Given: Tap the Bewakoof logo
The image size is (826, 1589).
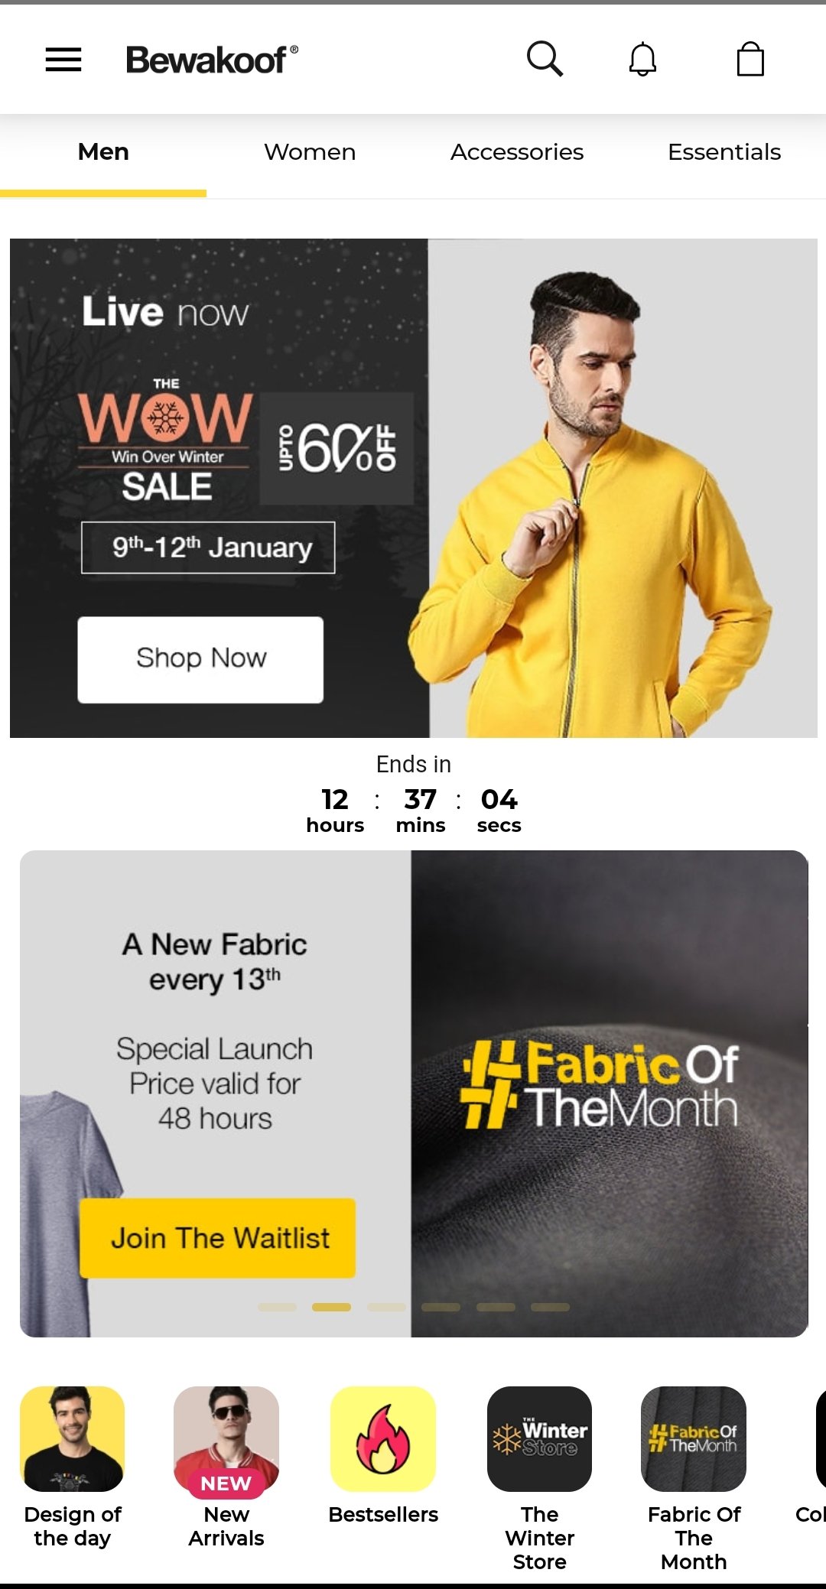Looking at the screenshot, I should tap(212, 60).
